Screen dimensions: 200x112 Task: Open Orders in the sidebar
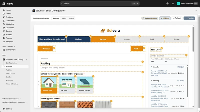[x=8, y=14]
